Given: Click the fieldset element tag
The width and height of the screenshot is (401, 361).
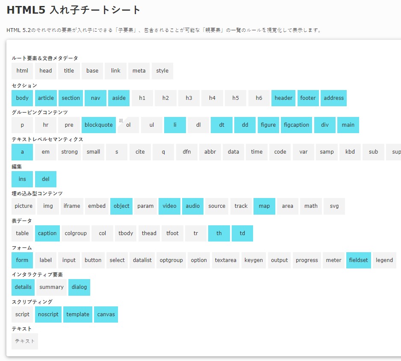Looking at the screenshot, I should (358, 260).
